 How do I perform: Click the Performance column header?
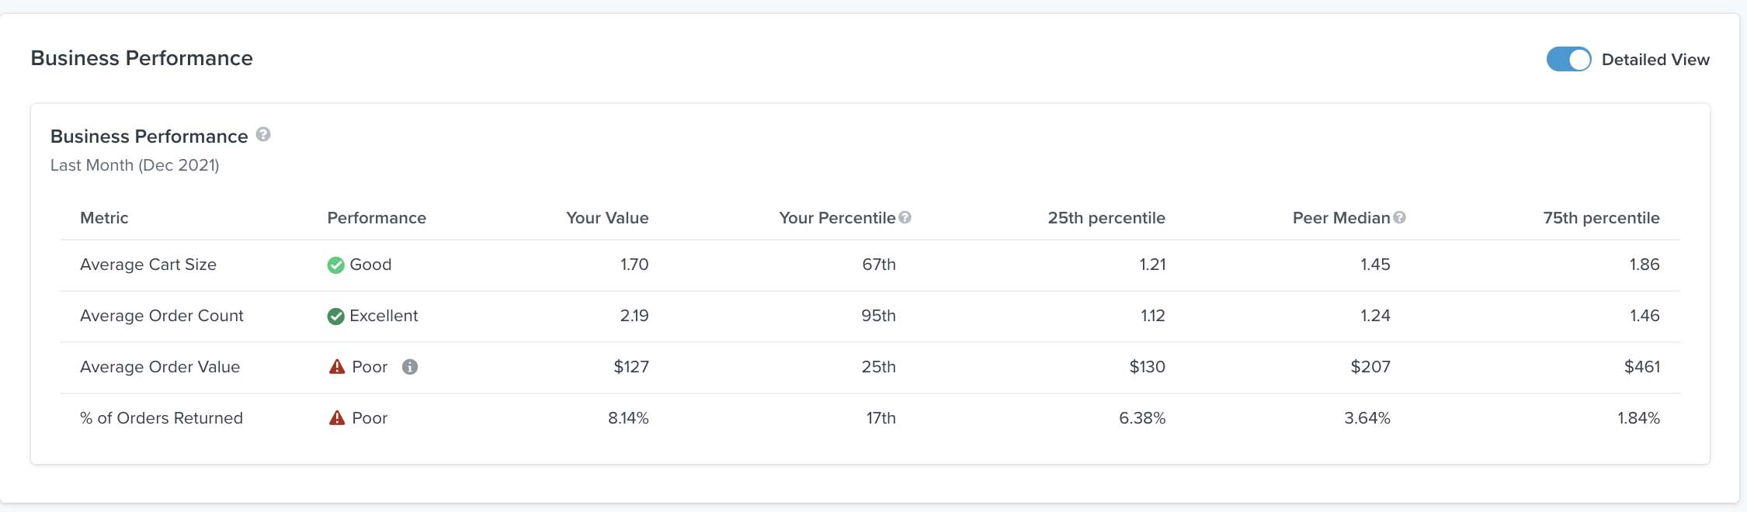click(376, 218)
